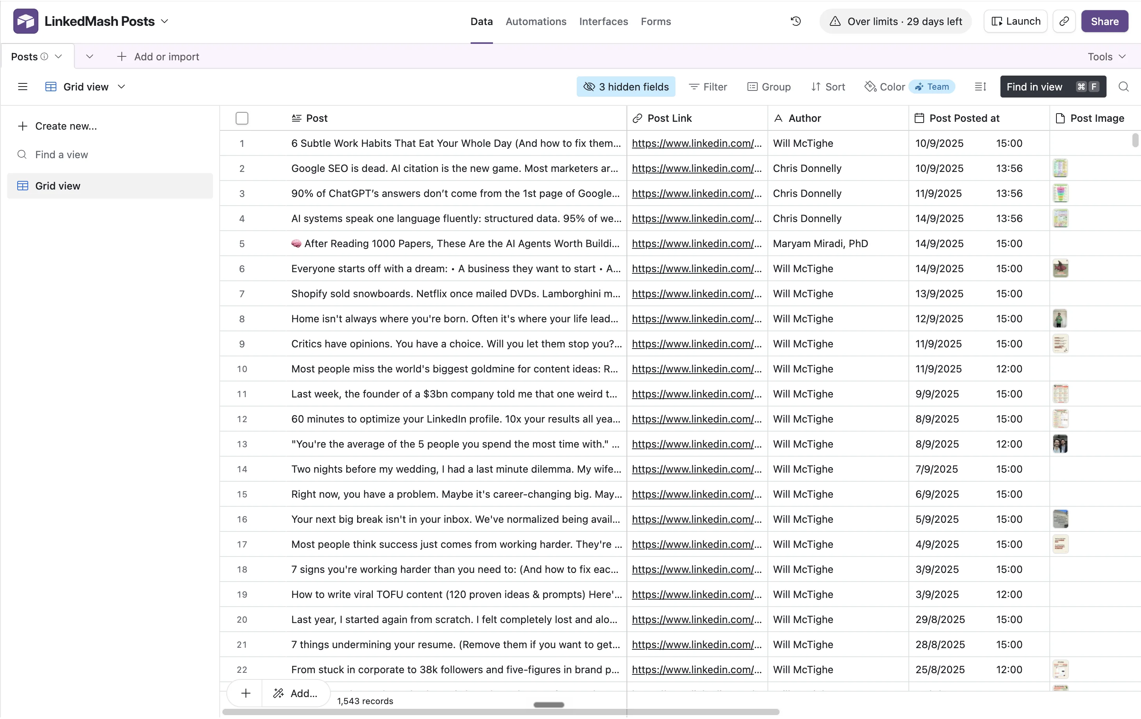Switch to the Interfaces tab

click(603, 21)
